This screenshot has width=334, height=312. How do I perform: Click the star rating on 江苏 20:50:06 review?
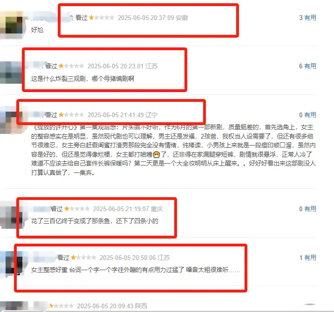pyautogui.click(x=83, y=258)
